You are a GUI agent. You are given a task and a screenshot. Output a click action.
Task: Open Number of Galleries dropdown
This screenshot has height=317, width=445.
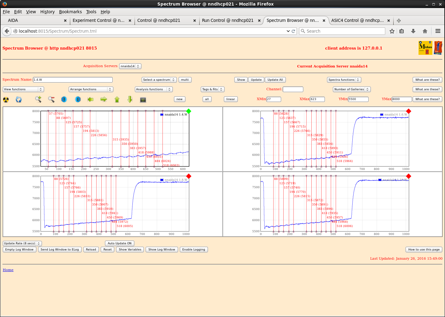(352, 89)
